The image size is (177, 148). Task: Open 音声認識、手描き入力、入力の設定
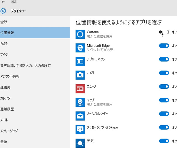point(35,65)
